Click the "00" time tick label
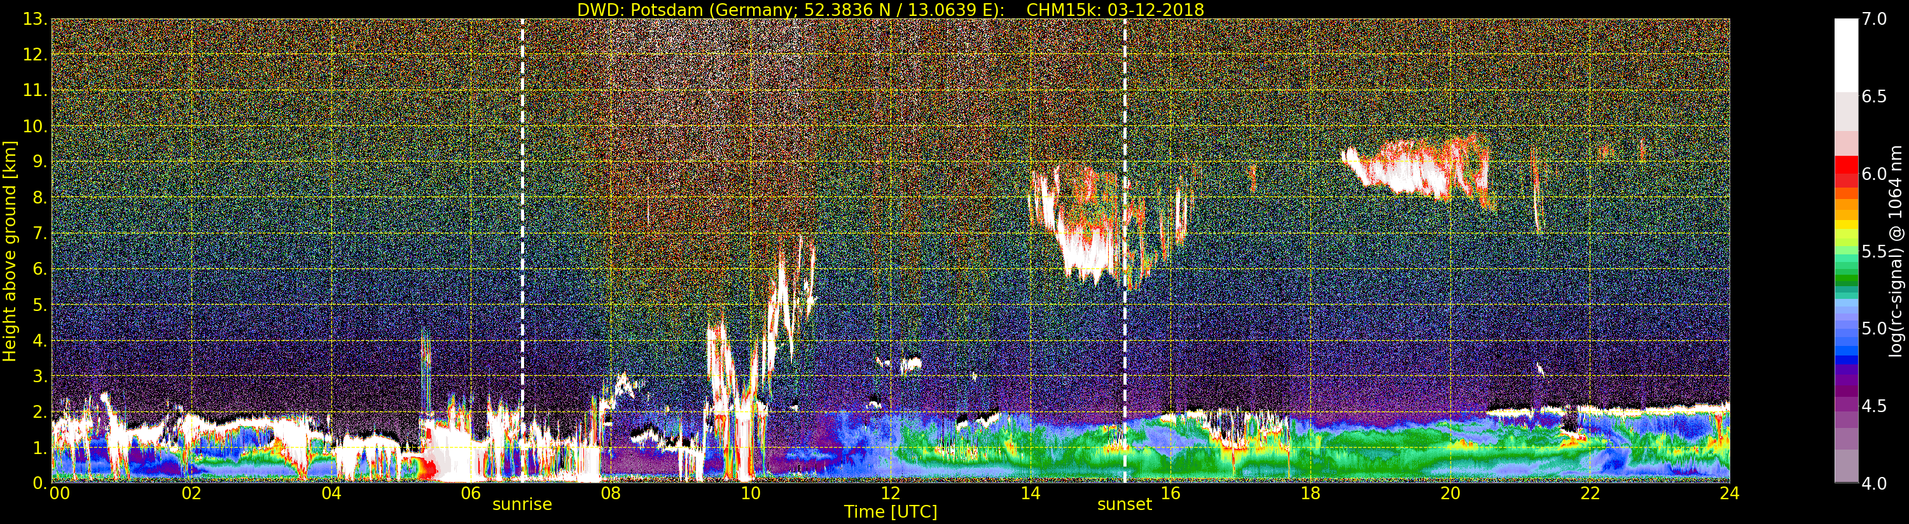 59,493
